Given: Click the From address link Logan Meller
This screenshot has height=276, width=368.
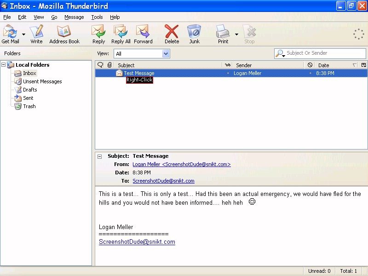Looking at the screenshot, I should click(x=182, y=164).
